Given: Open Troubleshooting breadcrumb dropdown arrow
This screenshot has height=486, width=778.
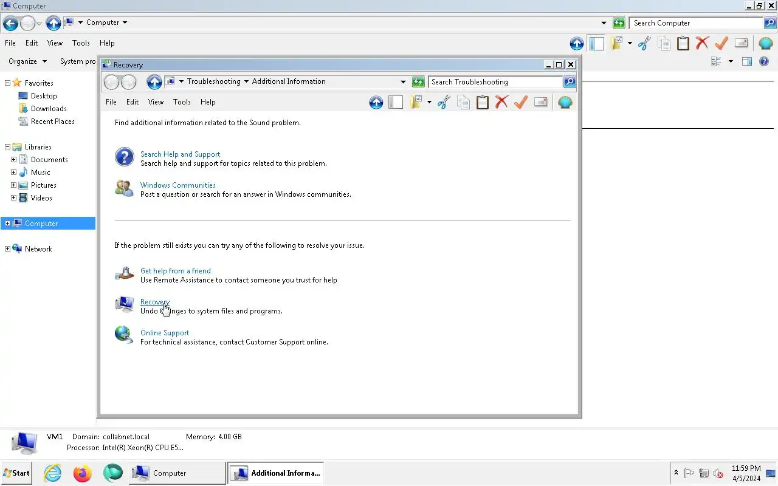Looking at the screenshot, I should pyautogui.click(x=246, y=81).
